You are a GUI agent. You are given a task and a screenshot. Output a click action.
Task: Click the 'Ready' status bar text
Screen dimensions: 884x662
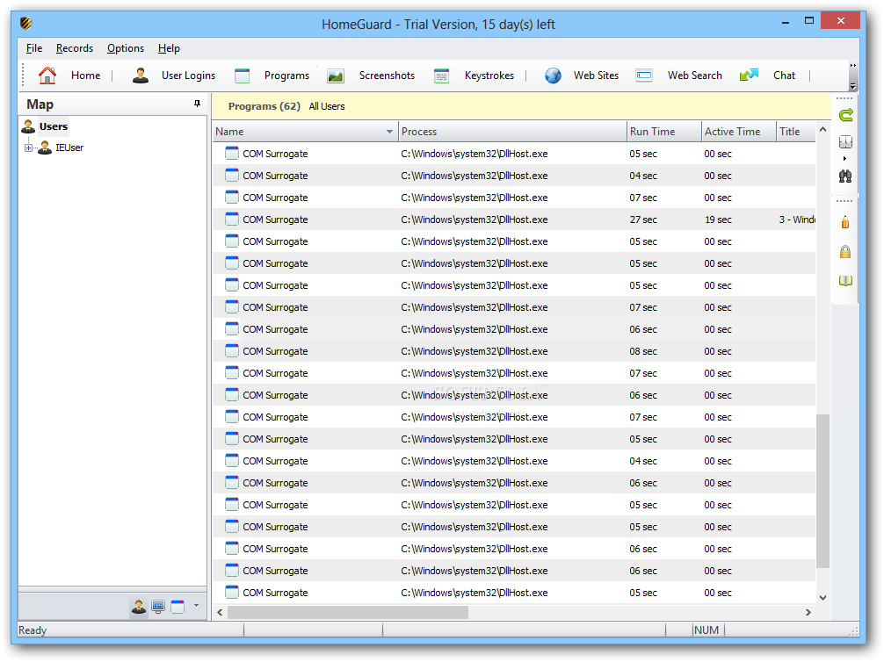(33, 630)
